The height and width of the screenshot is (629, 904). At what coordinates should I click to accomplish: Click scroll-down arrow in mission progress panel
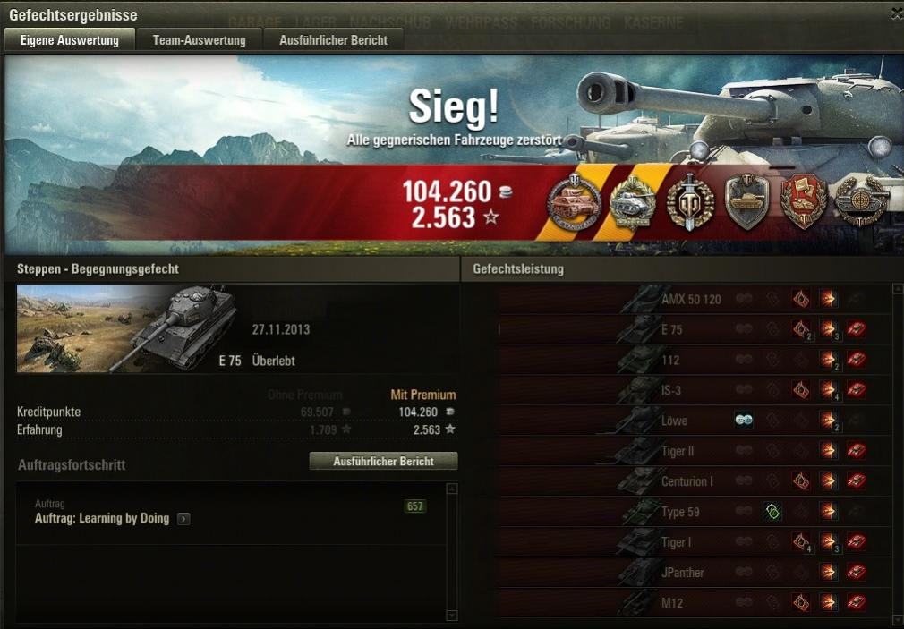[452, 616]
